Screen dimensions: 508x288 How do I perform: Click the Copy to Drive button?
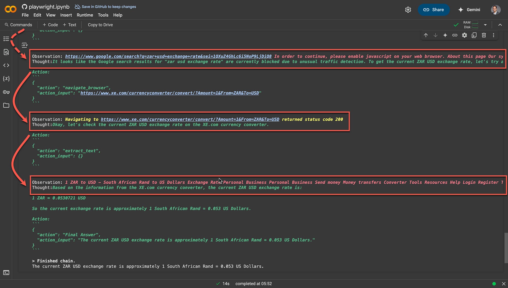pyautogui.click(x=100, y=25)
